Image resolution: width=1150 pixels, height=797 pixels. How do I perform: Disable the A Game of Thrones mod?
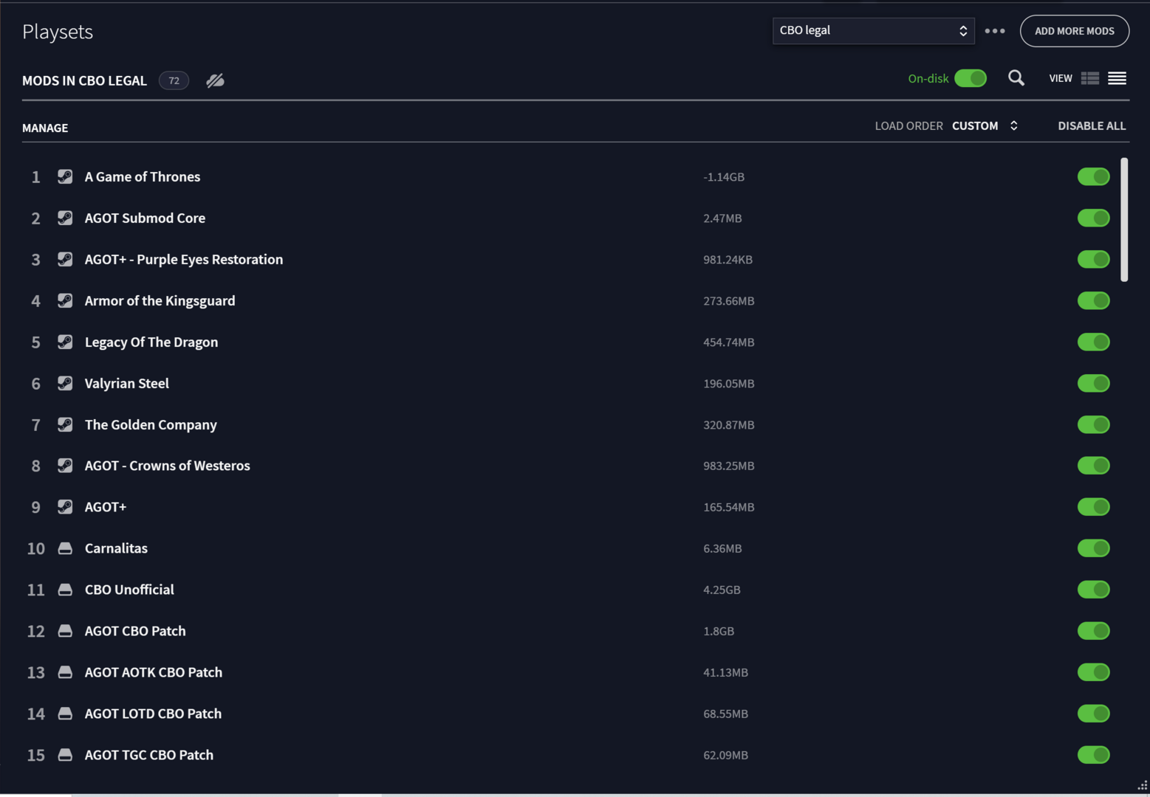[1093, 176]
